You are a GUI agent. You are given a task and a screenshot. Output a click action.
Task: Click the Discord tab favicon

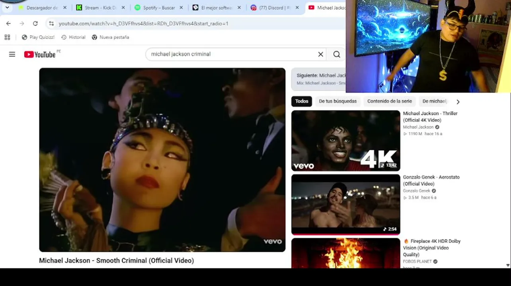click(254, 8)
